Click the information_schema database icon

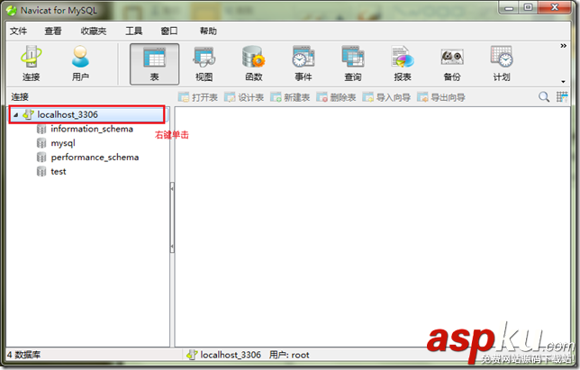coord(41,129)
